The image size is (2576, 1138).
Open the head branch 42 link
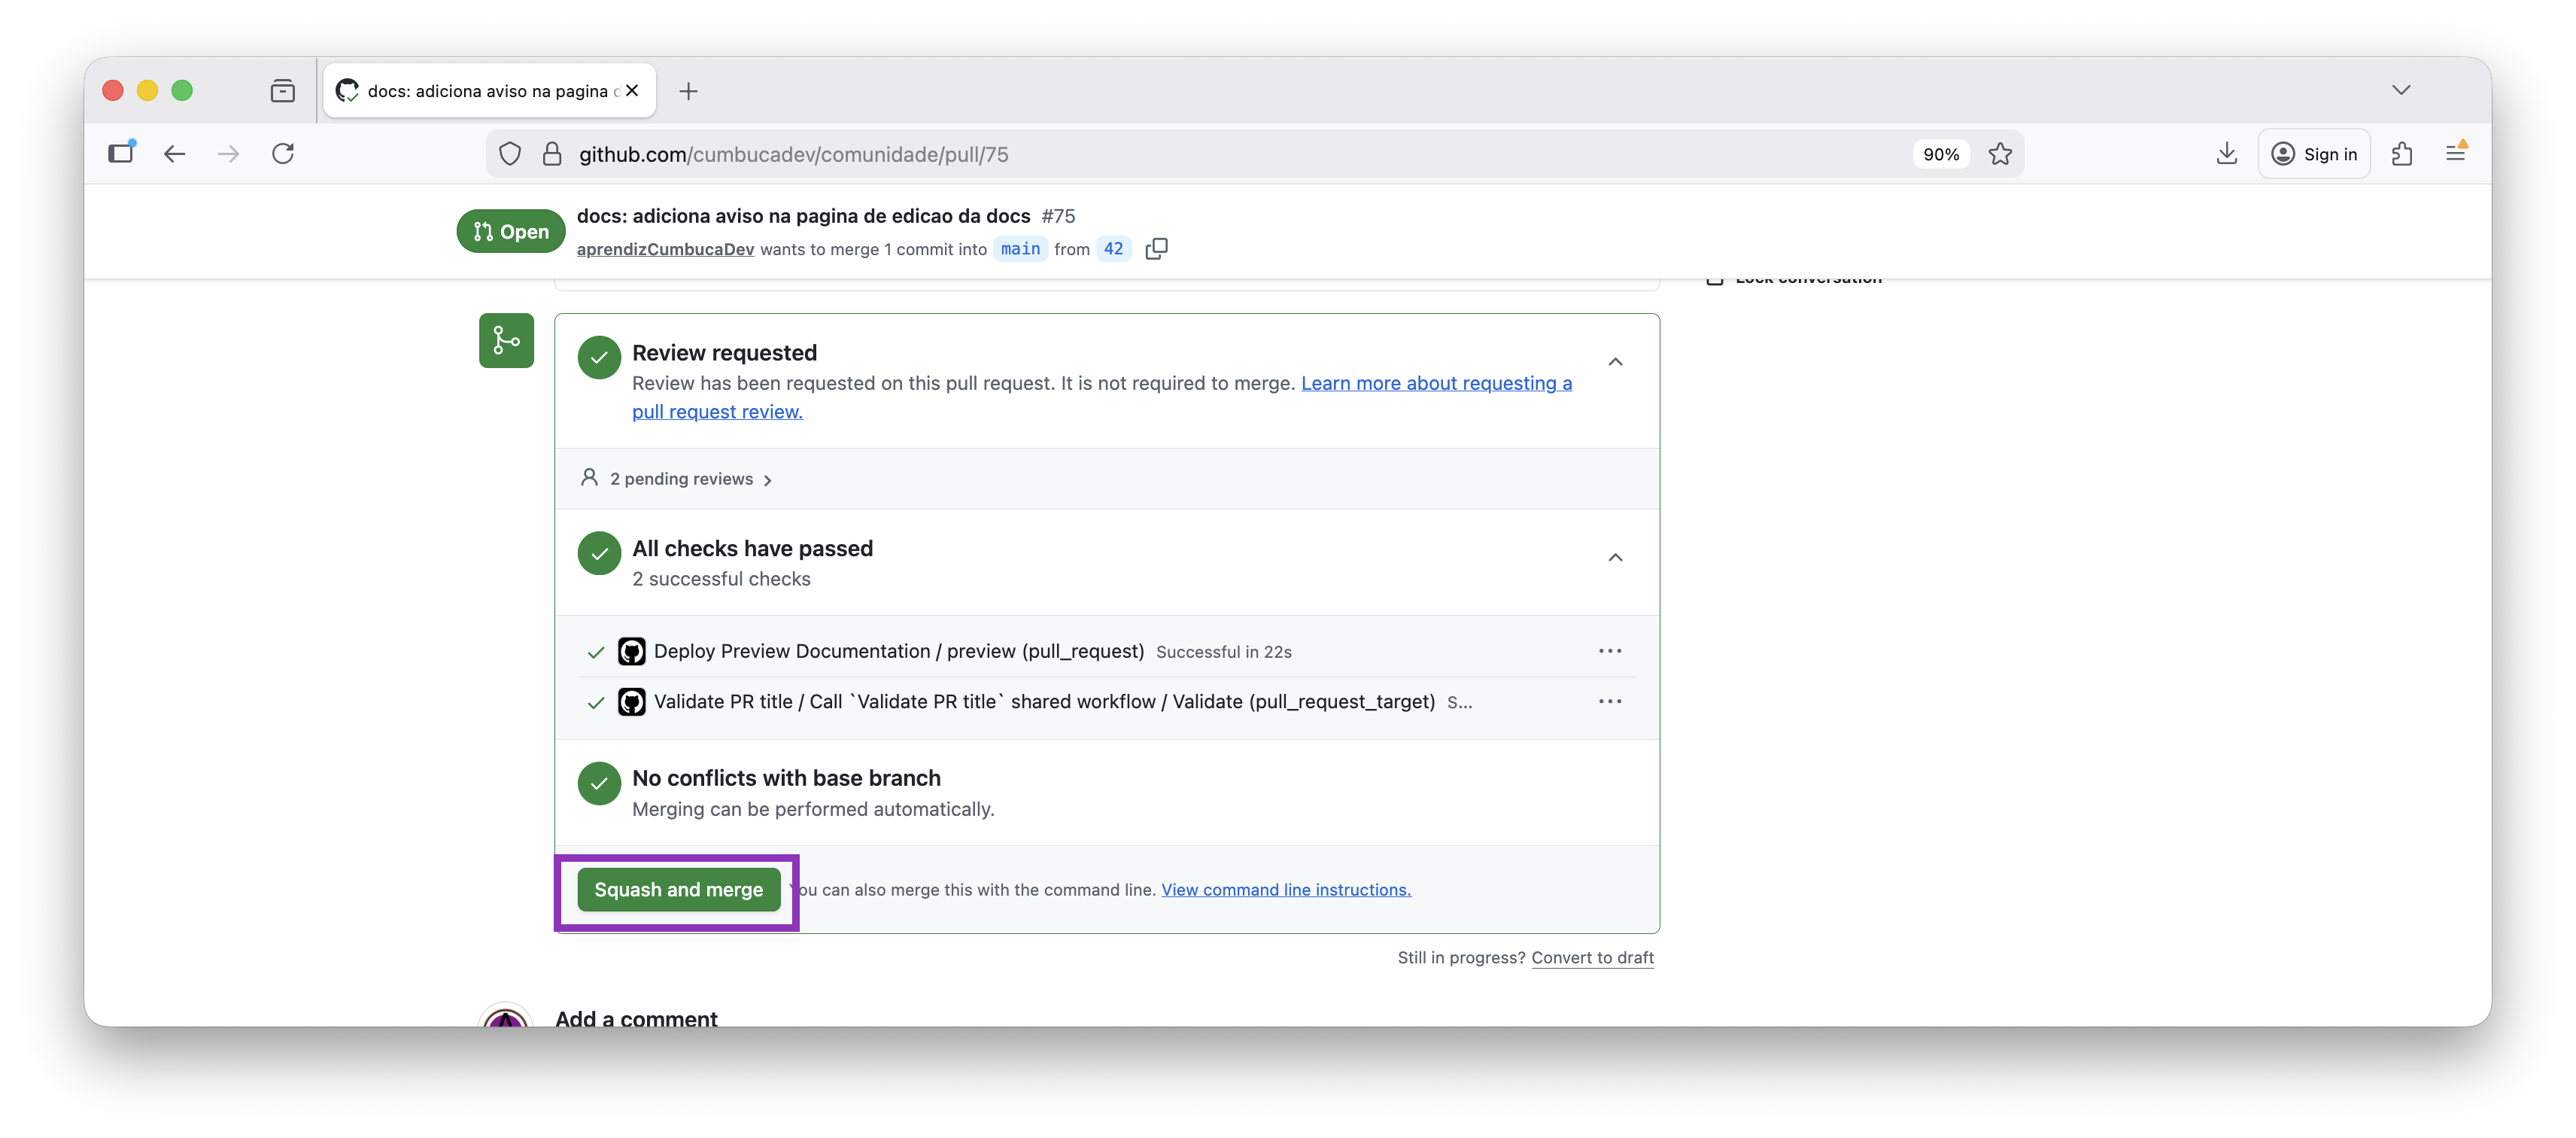(1113, 249)
